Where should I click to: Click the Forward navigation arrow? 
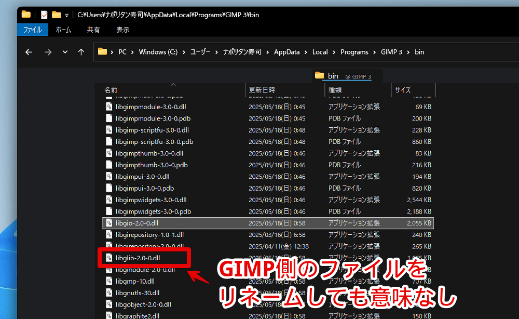pyautogui.click(x=48, y=52)
